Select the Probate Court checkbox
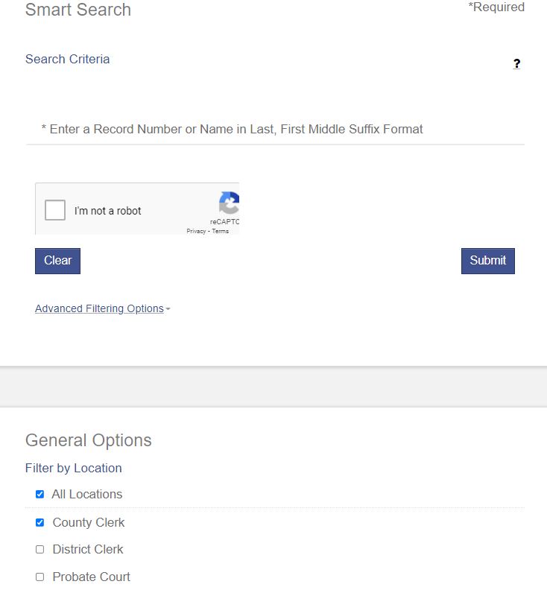Screen dimensions: 547x590 (40, 577)
